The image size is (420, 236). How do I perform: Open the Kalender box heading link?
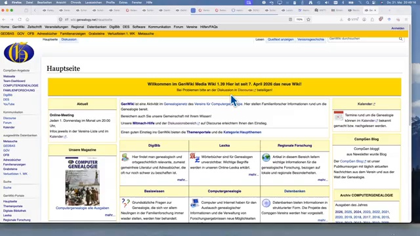tap(366, 104)
